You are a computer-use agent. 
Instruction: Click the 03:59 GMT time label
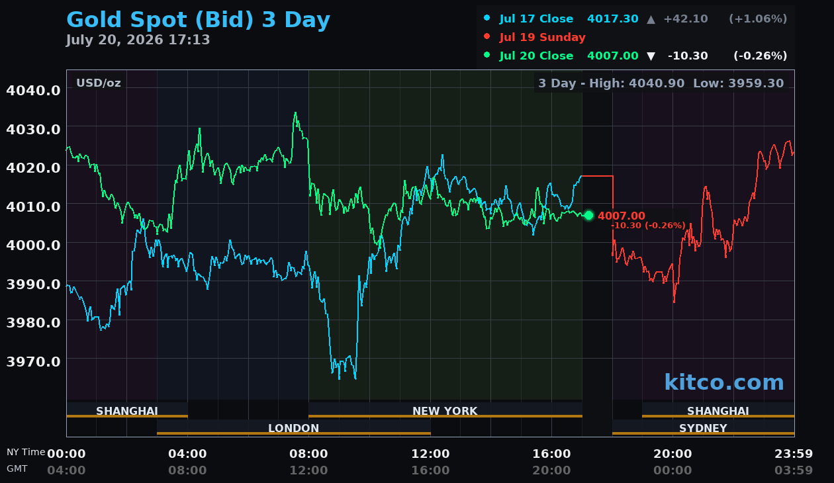794,470
